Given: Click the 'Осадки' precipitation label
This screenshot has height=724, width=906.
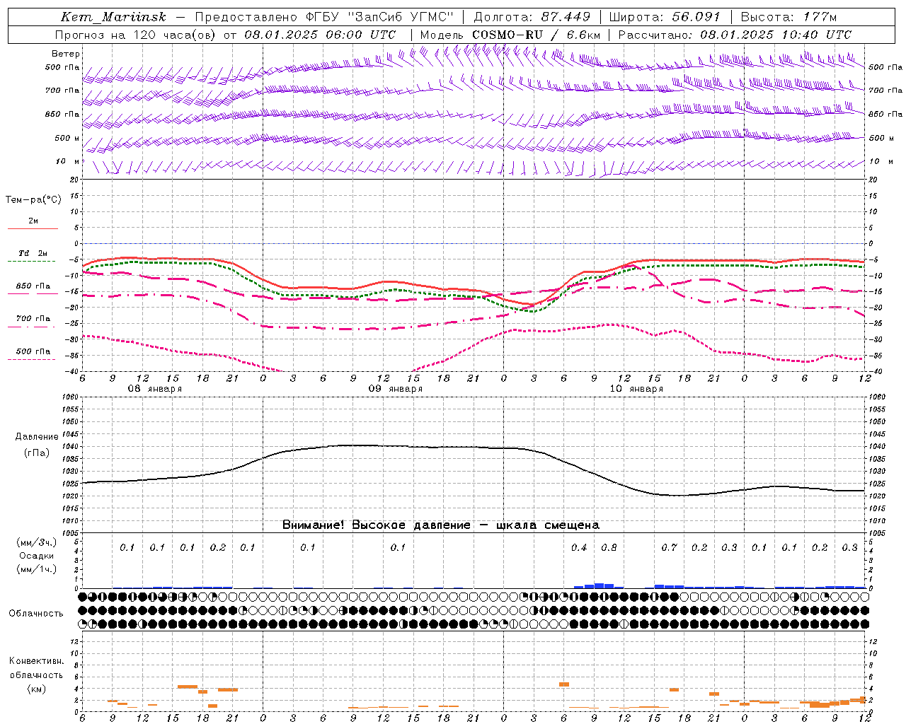Looking at the screenshot, I should (x=36, y=556).
